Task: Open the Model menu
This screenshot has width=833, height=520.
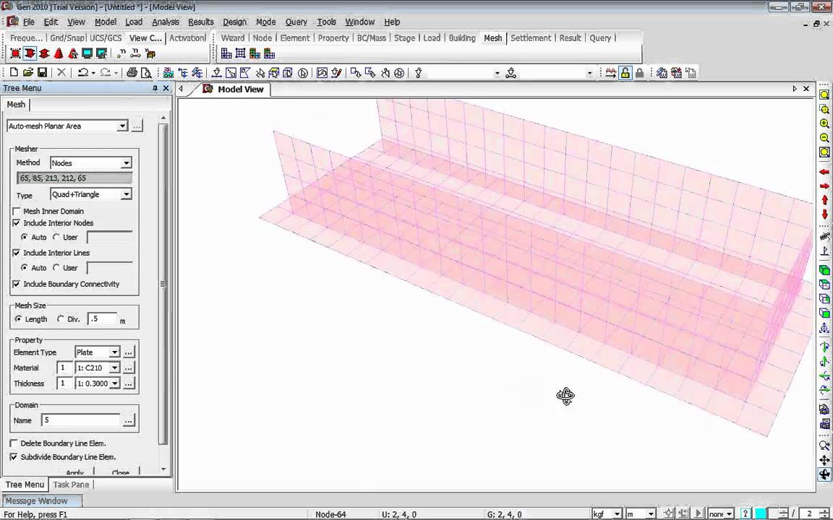Action: click(105, 22)
